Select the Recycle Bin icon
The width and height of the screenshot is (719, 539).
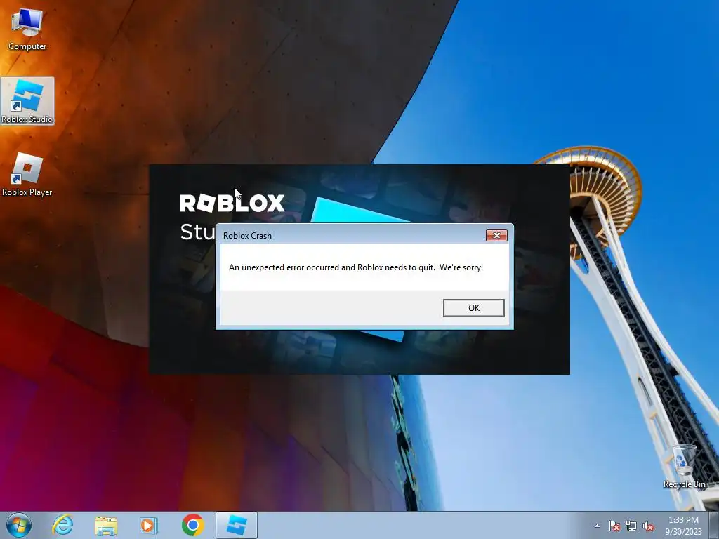684,466
